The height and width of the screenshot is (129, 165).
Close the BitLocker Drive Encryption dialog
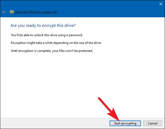(160, 4)
